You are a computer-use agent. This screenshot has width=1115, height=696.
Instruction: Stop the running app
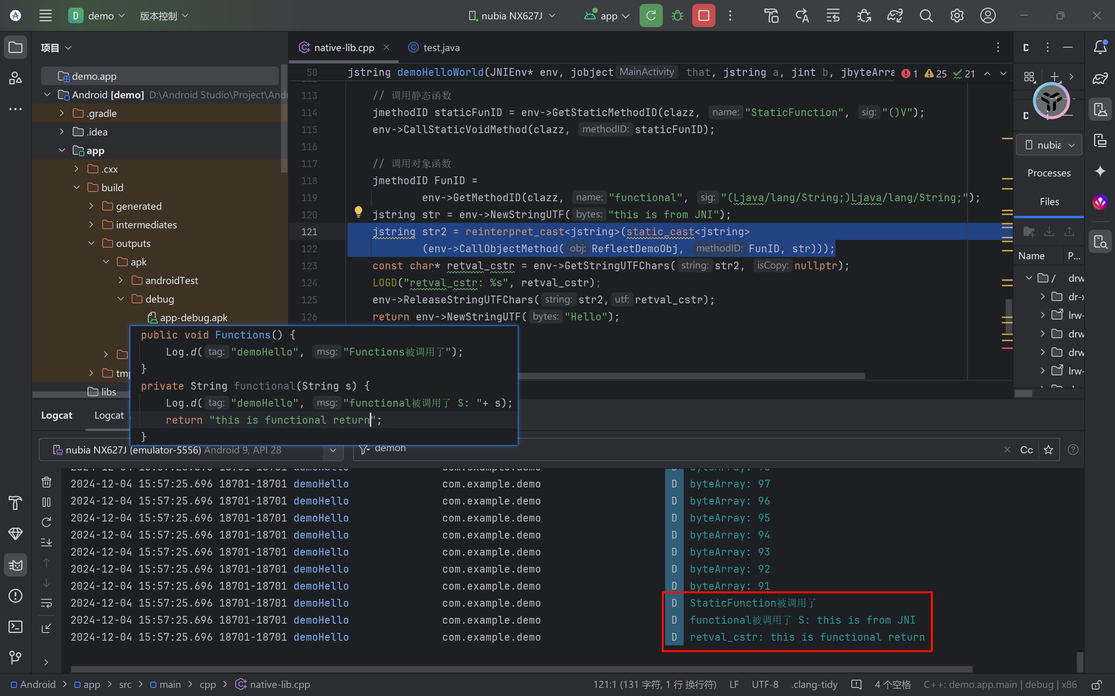pos(703,15)
